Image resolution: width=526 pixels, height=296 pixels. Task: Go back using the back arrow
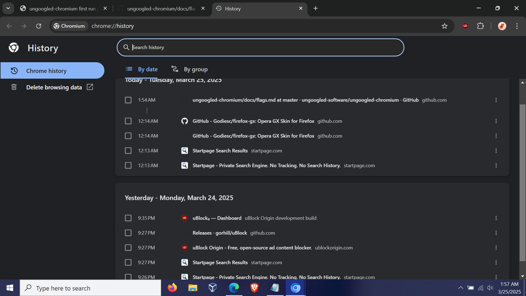[9, 26]
